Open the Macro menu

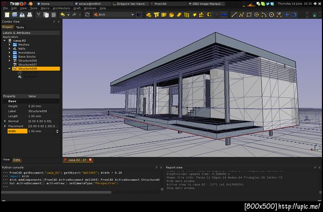tap(45, 8)
